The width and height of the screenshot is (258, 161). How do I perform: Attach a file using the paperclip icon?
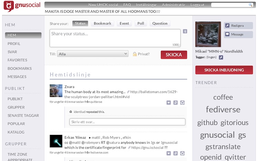185,31
